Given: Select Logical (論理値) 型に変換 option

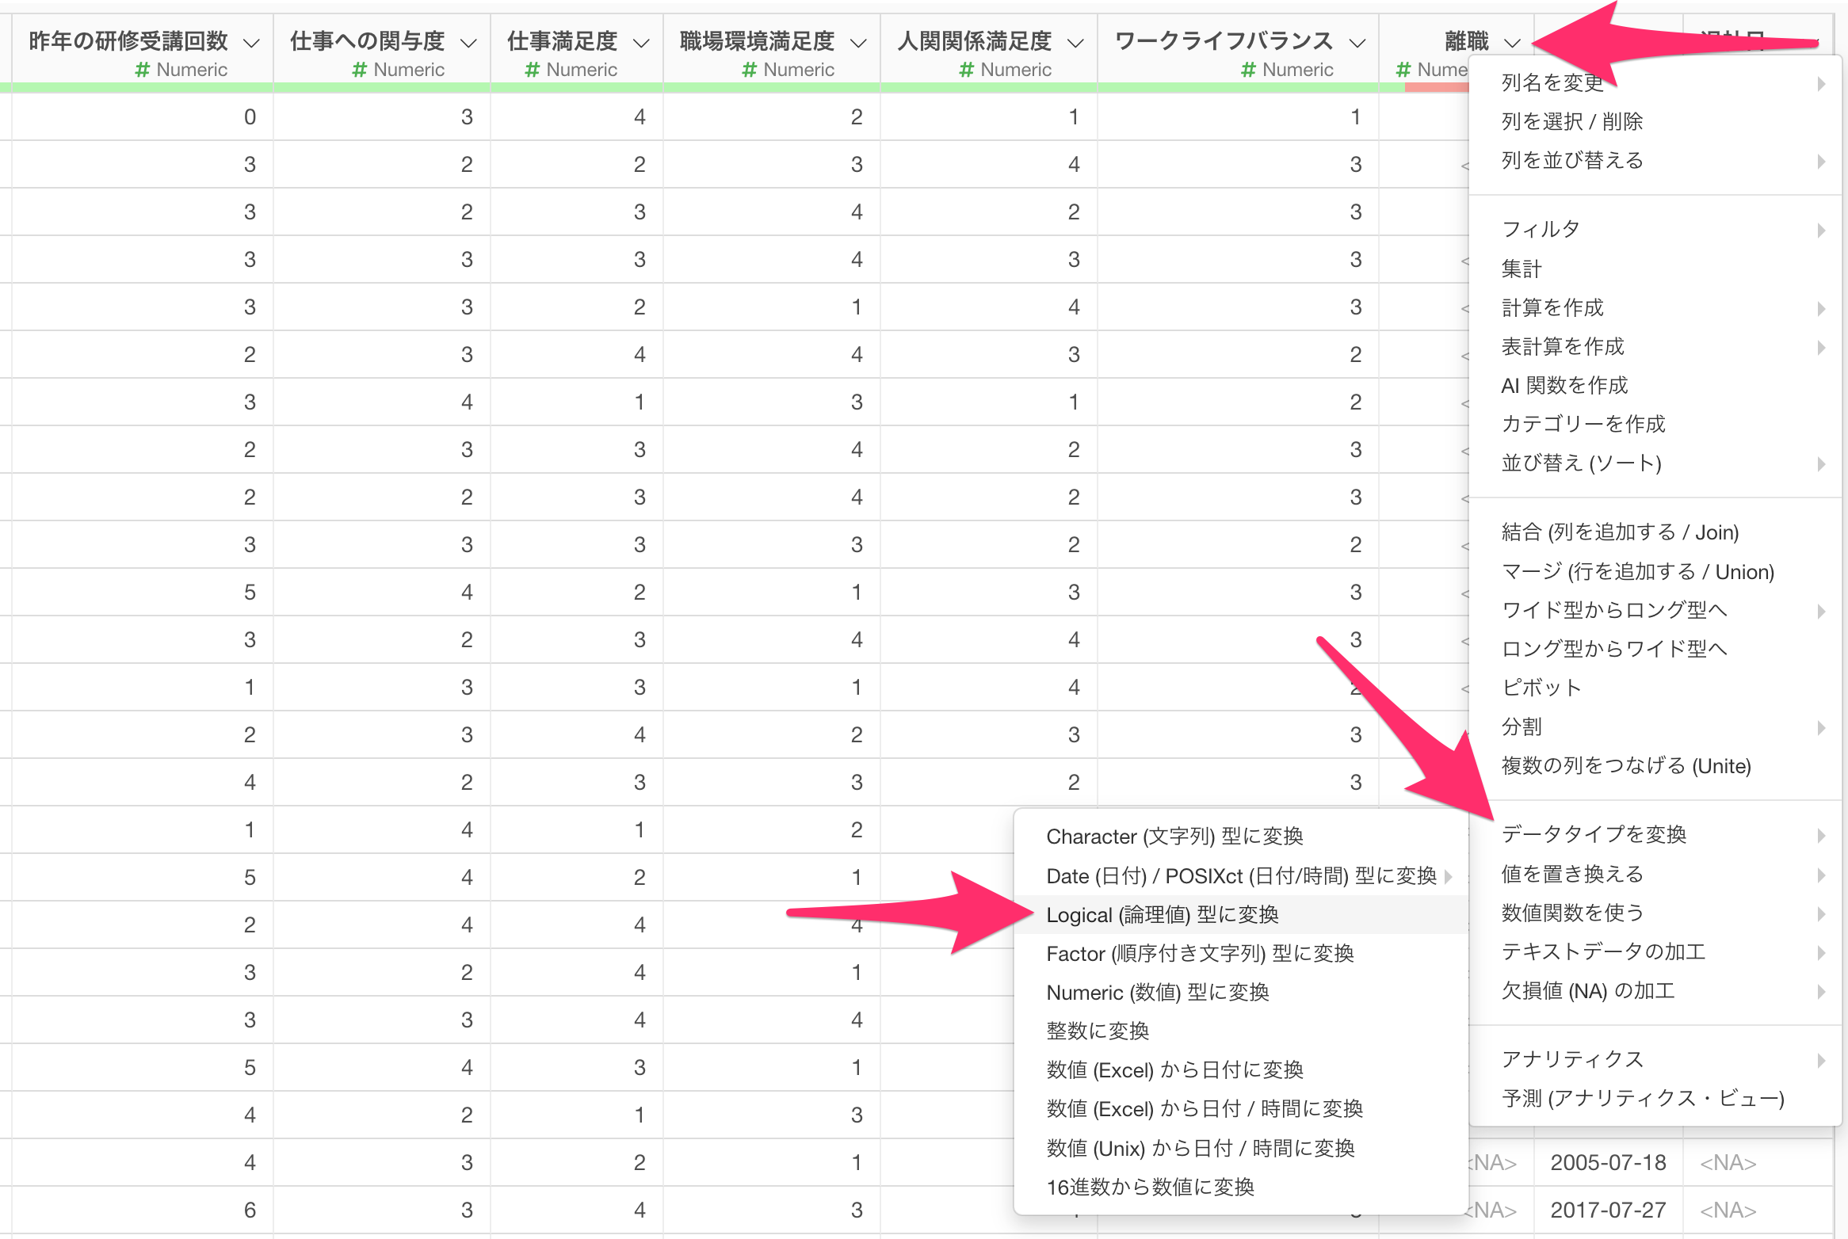Looking at the screenshot, I should (x=1162, y=915).
